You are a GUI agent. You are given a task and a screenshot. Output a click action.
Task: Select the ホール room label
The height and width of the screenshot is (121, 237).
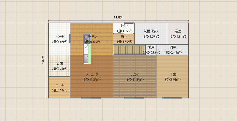[x=60, y=85]
